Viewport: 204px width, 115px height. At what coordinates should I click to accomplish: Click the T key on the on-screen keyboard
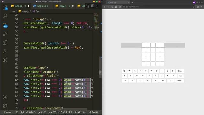[146, 71]
